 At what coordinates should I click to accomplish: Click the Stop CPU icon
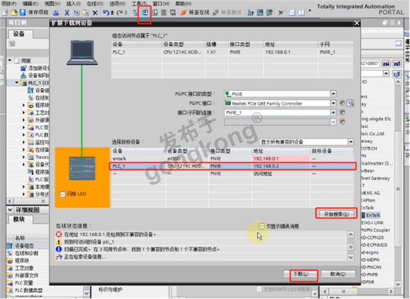point(269,12)
